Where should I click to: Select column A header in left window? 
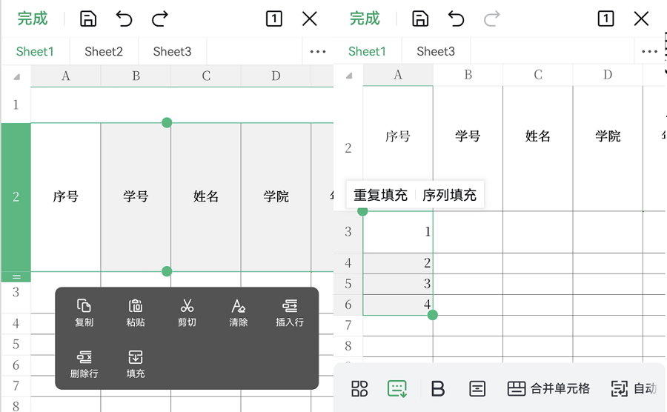click(65, 76)
